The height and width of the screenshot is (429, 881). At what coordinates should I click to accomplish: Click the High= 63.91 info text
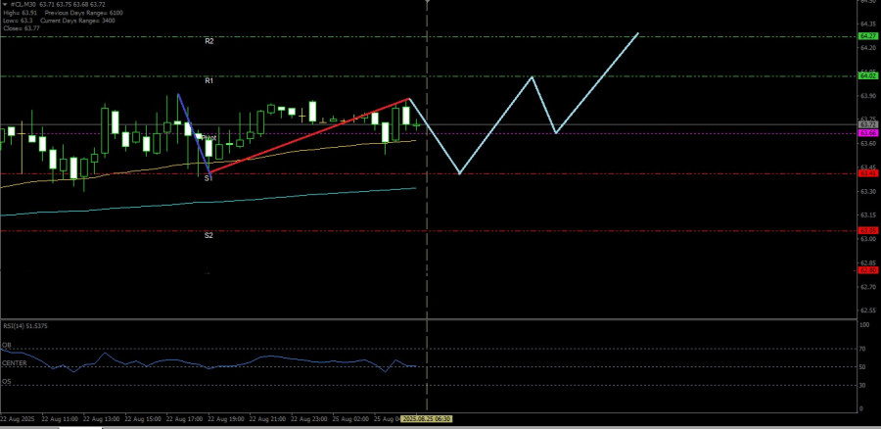[20, 13]
